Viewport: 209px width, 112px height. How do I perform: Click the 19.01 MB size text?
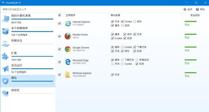click(x=16, y=60)
